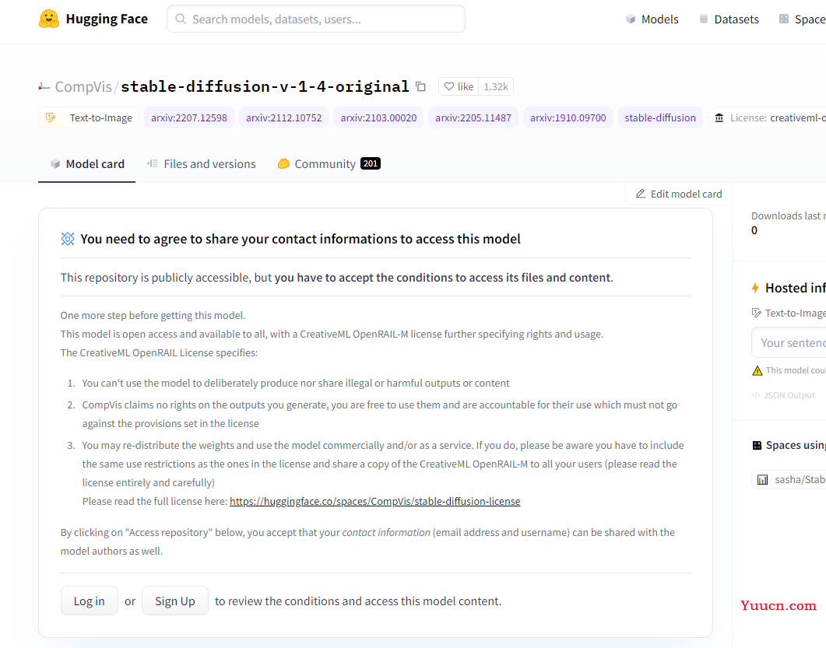This screenshot has width=826, height=648.
Task: Click the Models cube icon in the navbar
Action: [x=631, y=19]
